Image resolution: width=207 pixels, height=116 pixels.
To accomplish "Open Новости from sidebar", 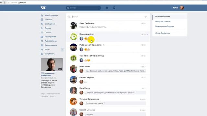I will (49, 20).
